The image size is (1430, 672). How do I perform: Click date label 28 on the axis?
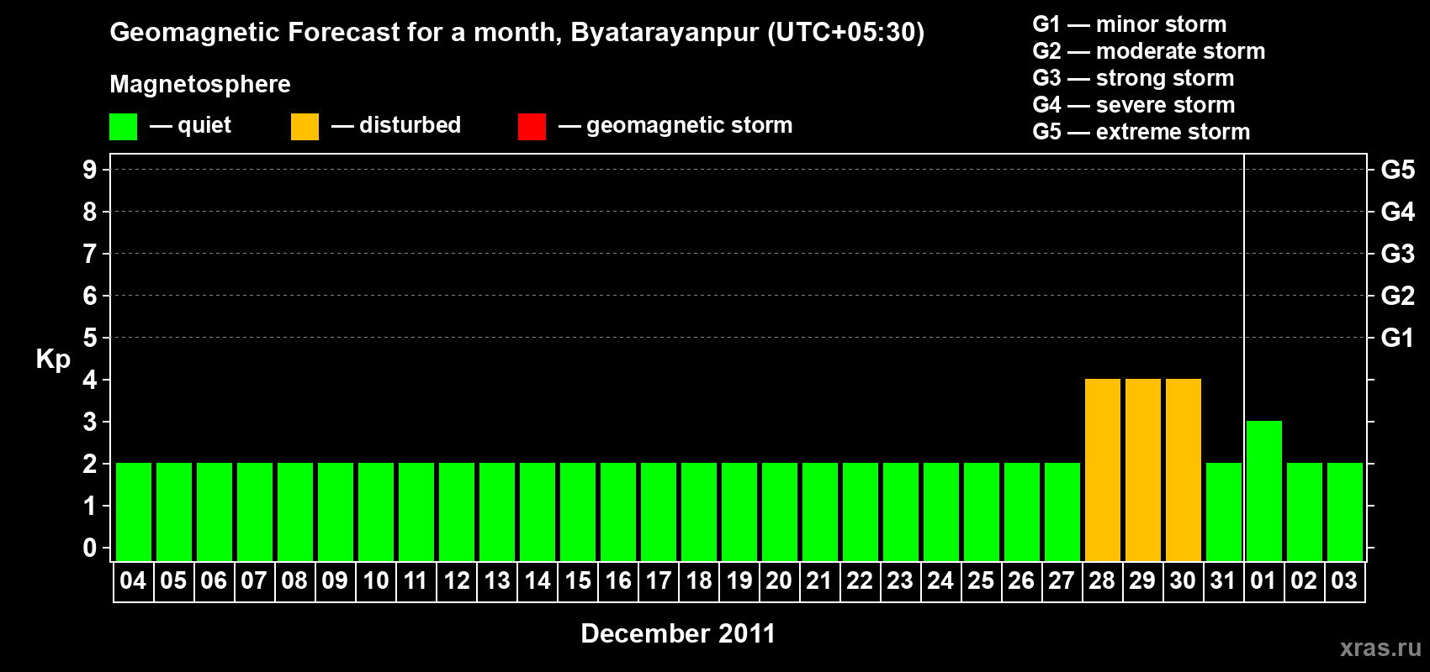[1102, 581]
